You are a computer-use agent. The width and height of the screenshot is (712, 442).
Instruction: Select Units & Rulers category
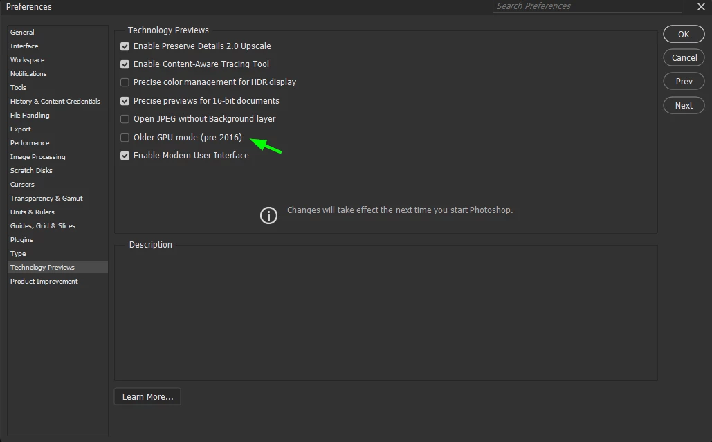tap(57, 212)
